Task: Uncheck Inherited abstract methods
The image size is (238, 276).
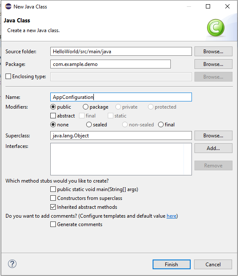Action: (53, 207)
